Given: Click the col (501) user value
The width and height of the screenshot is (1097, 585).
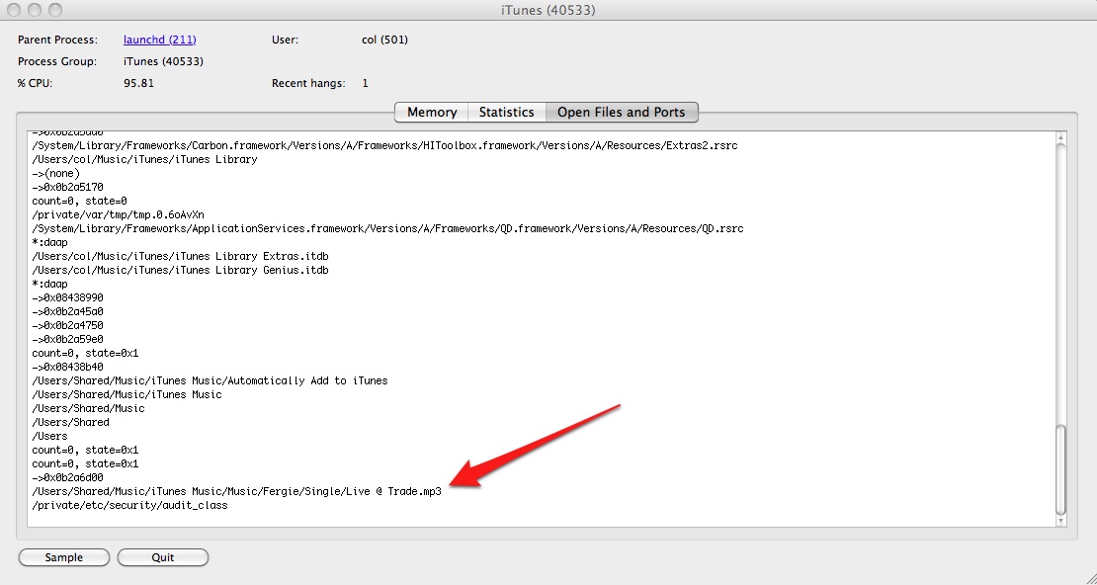Looking at the screenshot, I should point(384,40).
